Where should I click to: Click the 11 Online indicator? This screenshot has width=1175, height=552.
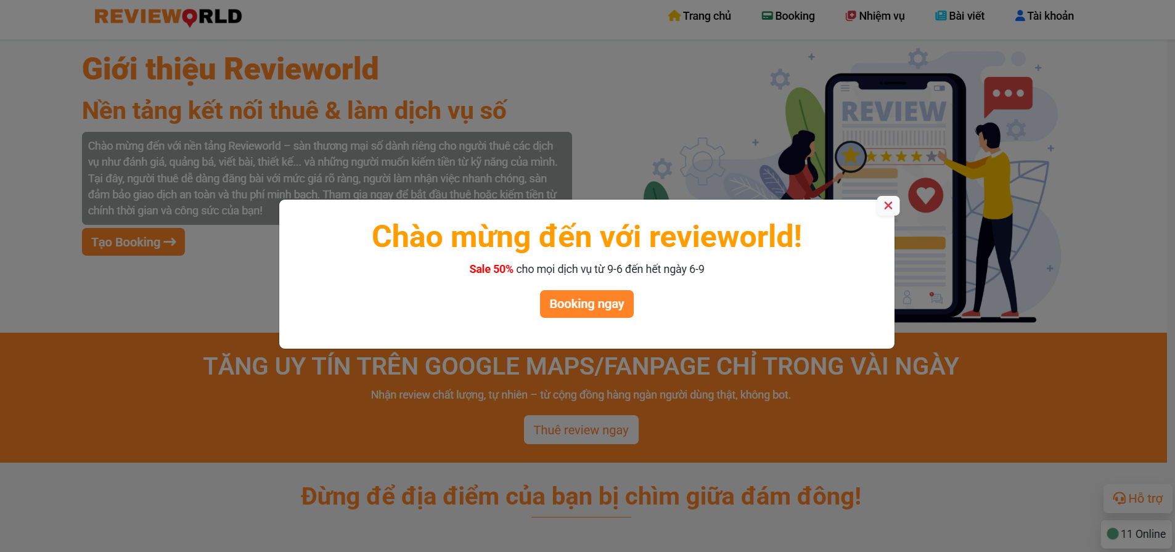1136,534
